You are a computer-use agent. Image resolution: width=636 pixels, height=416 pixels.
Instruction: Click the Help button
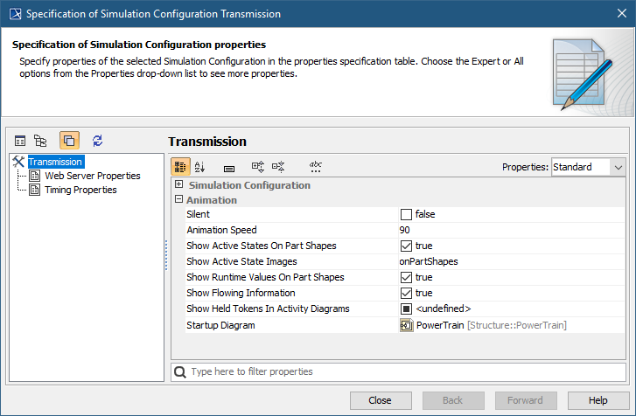[598, 400]
